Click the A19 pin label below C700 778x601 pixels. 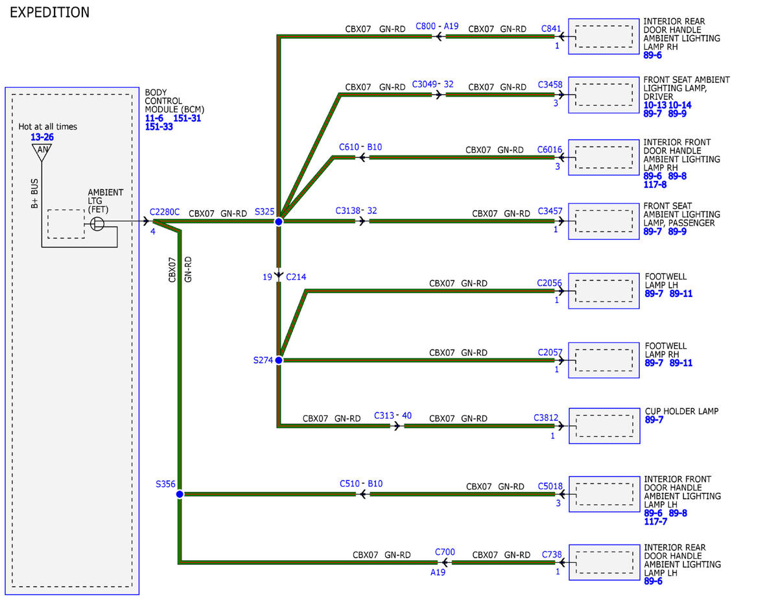(x=438, y=572)
